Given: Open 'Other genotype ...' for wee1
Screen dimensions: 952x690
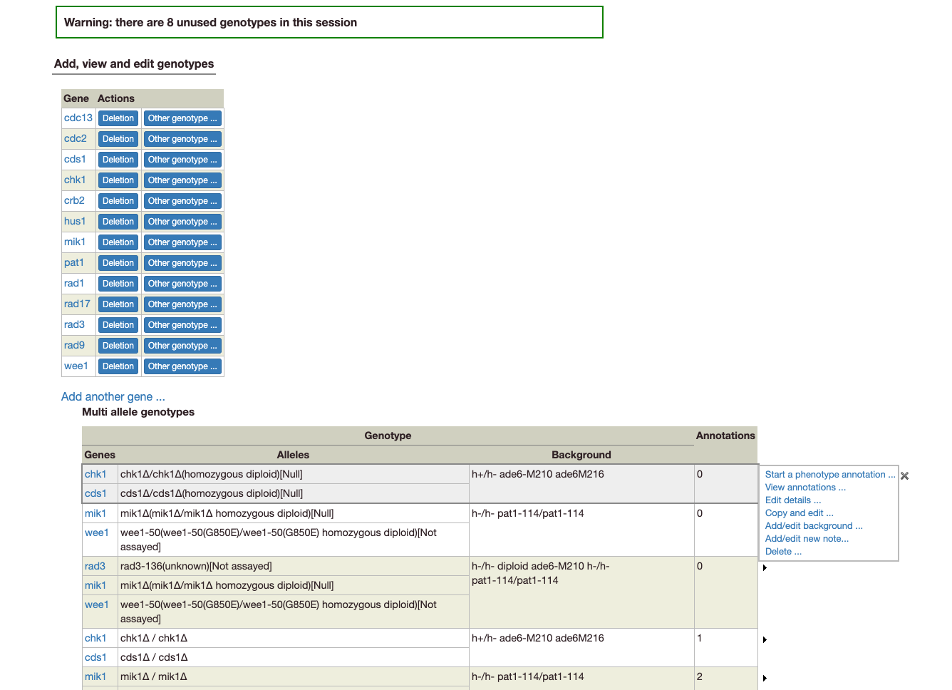Looking at the screenshot, I should (x=182, y=366).
